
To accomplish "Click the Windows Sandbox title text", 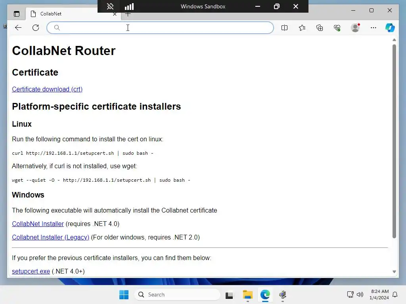I will 203,6.
